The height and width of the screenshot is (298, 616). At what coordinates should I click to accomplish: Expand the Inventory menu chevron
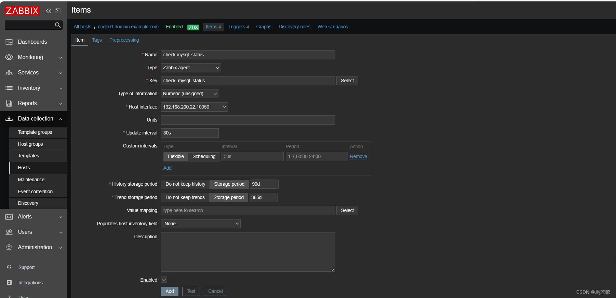61,88
